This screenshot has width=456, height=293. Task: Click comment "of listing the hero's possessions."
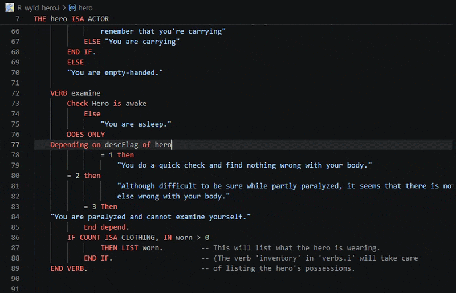(x=278, y=268)
